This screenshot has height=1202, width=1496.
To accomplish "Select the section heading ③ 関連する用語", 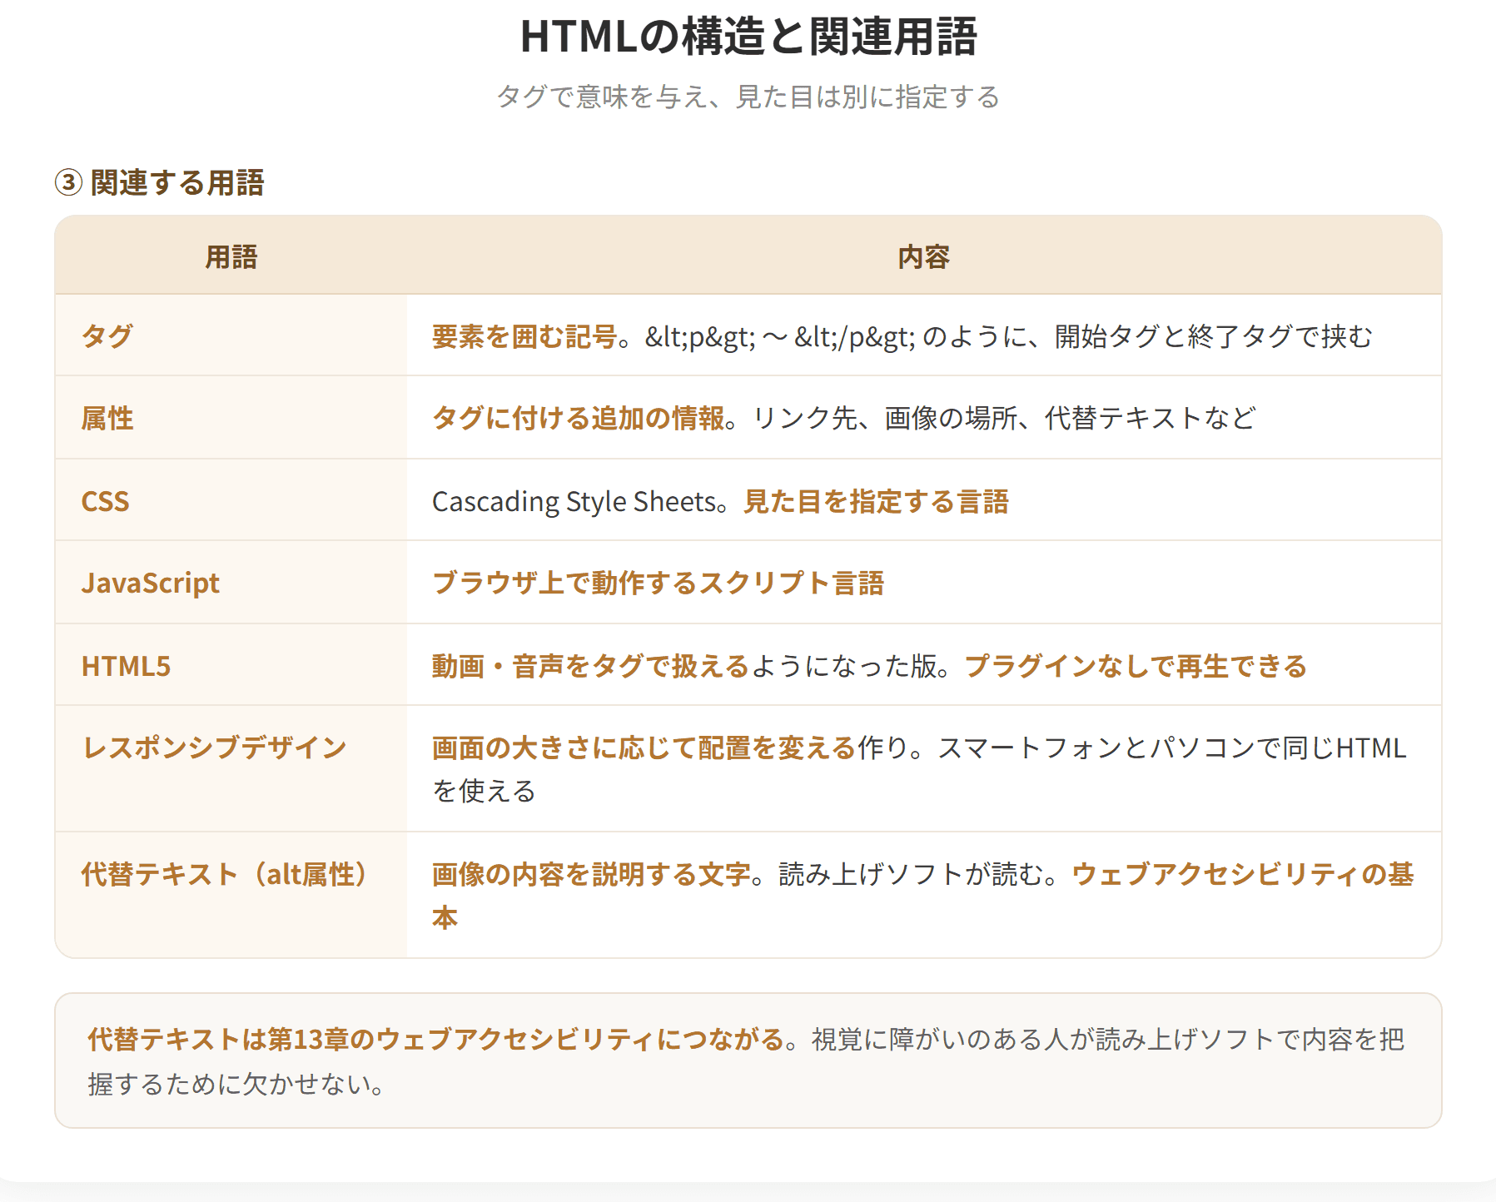I will pyautogui.click(x=159, y=182).
